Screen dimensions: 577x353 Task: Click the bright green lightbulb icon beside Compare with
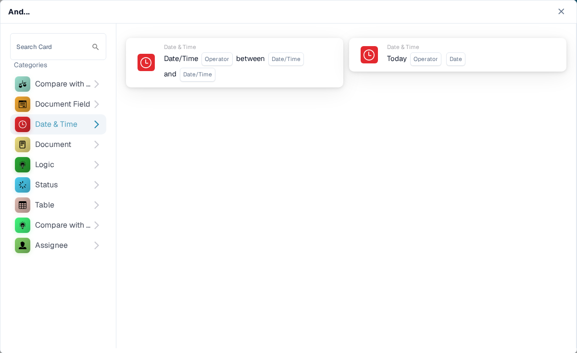coord(23,225)
